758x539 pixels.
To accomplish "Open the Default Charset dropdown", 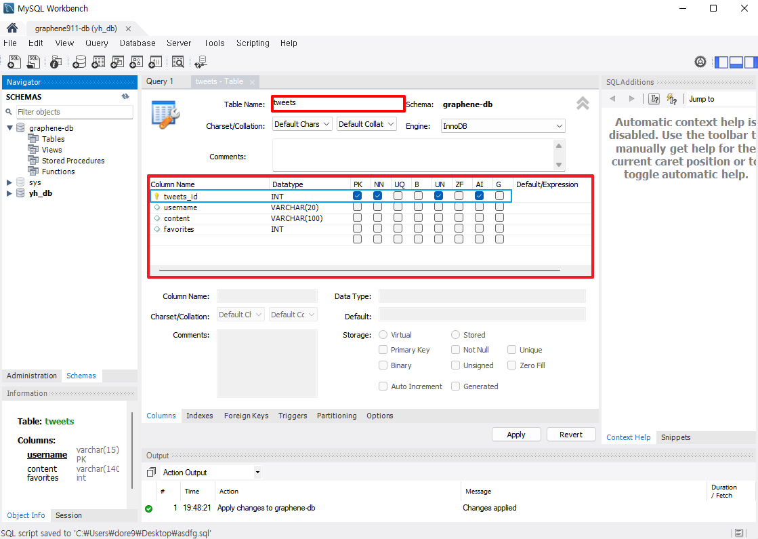I will (x=302, y=124).
